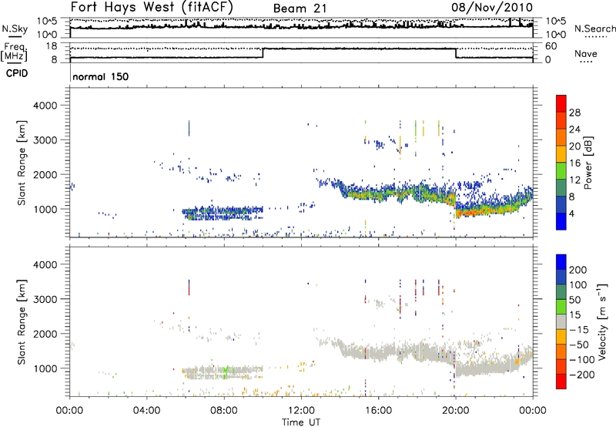Screen dimensions: 616x427
Task: Select the 'Beam 21' label
Action: tap(300, 8)
